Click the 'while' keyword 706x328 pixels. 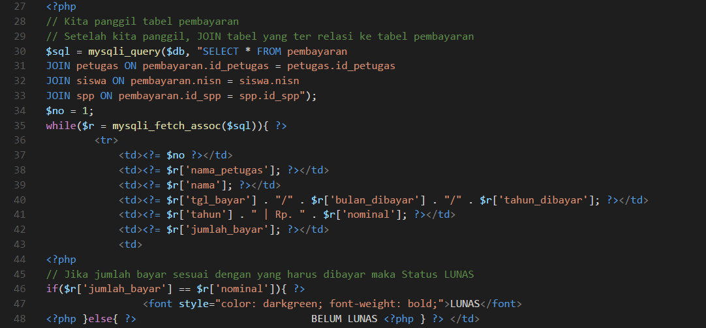[x=61, y=126]
